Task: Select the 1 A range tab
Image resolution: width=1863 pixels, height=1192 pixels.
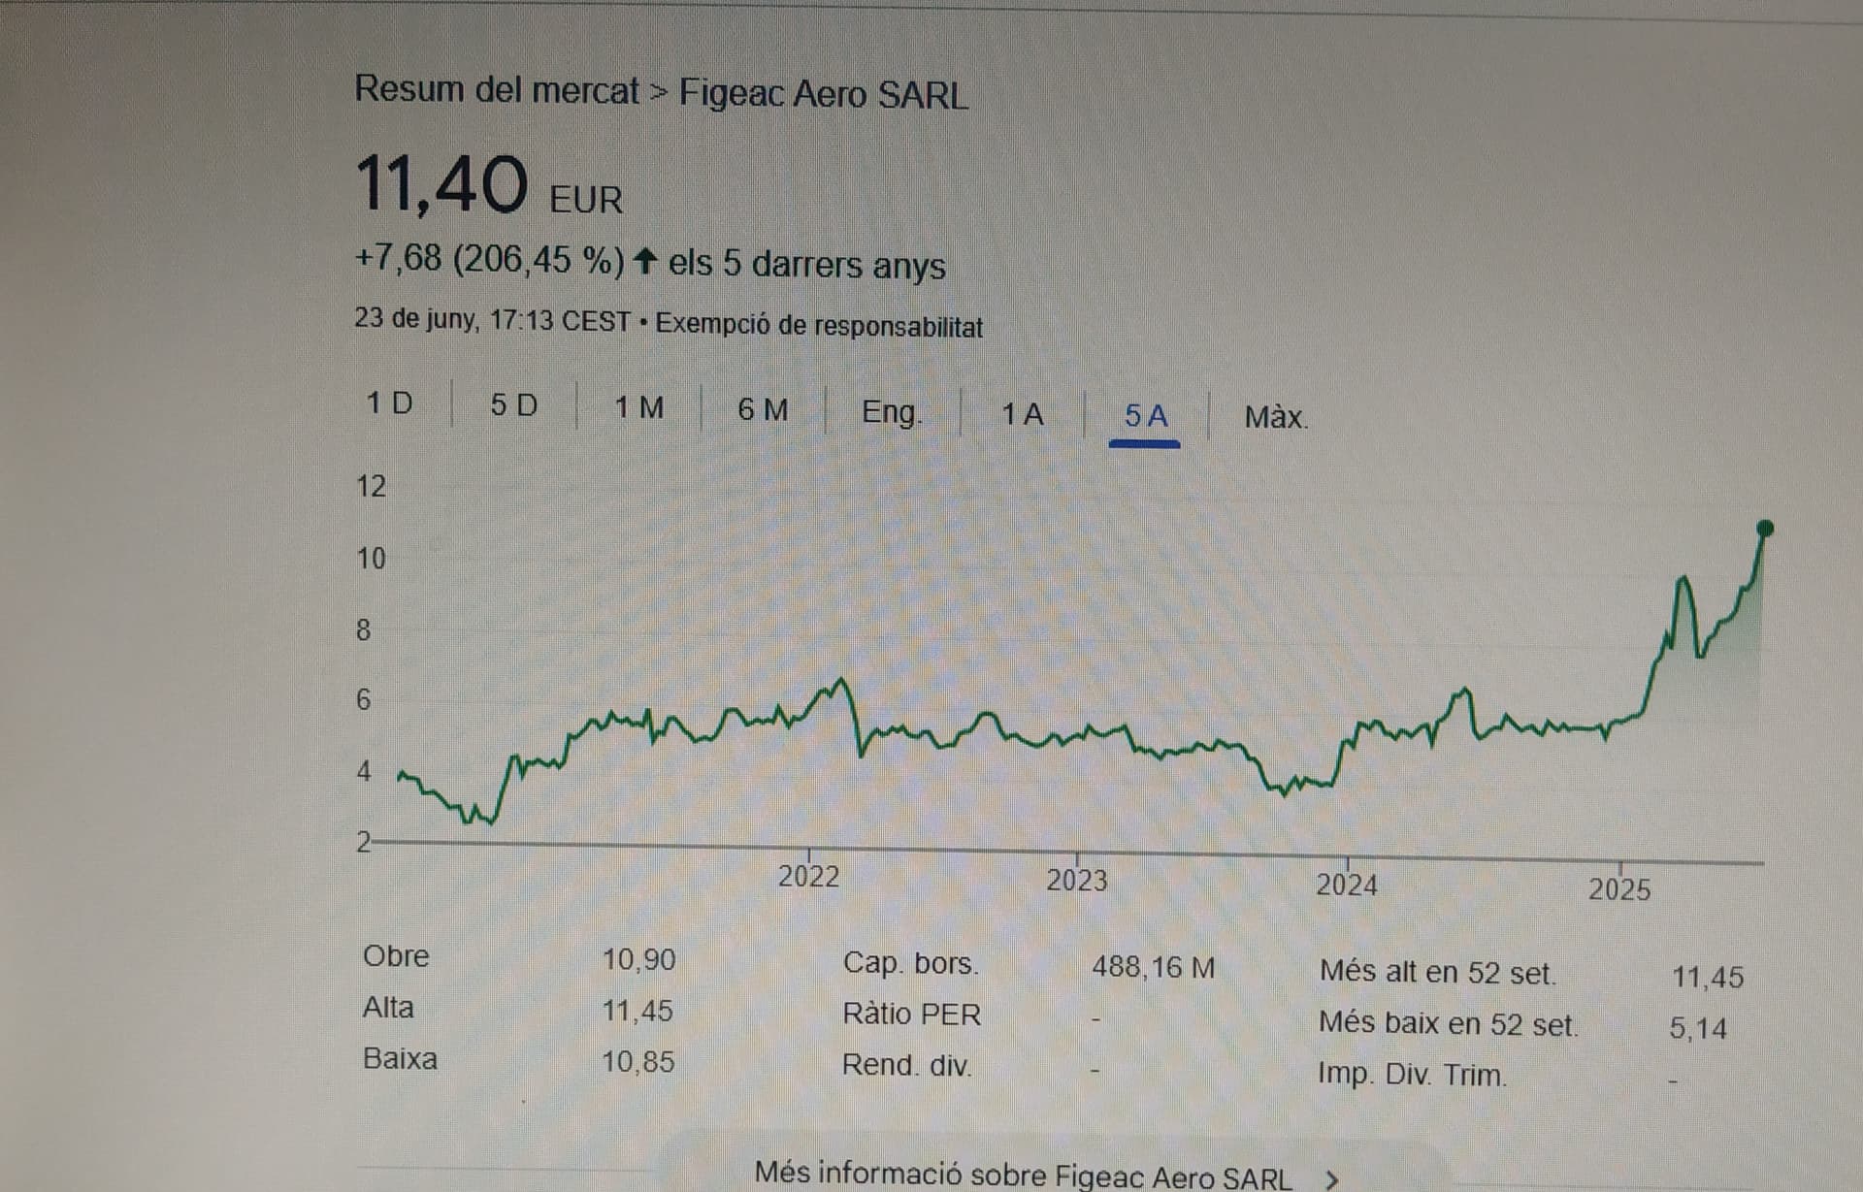Action: point(1022,414)
